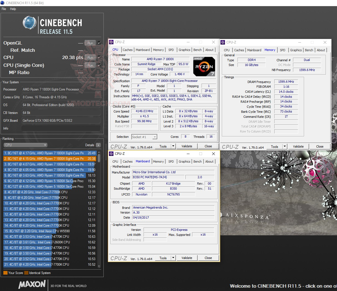The image size is (337, 291).
Task: Click the GFX Board field
Action: 61,121
